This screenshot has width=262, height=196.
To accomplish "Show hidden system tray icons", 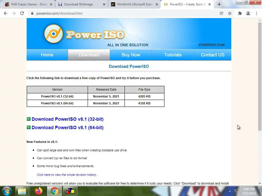I will coord(230,191).
